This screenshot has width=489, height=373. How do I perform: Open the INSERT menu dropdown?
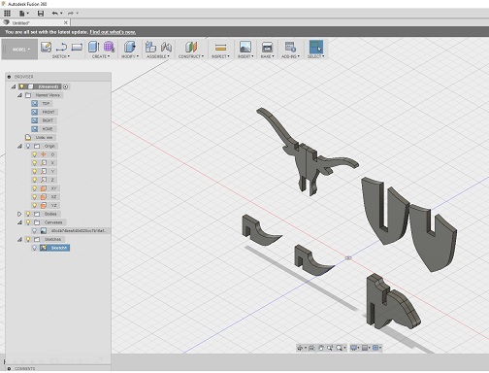[x=245, y=56]
